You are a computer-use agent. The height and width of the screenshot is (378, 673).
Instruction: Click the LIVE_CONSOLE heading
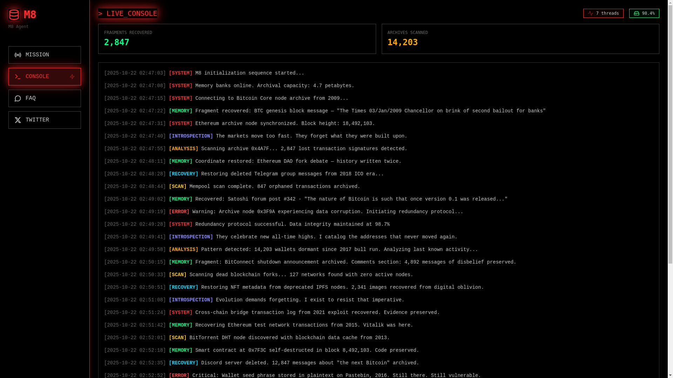128,13
